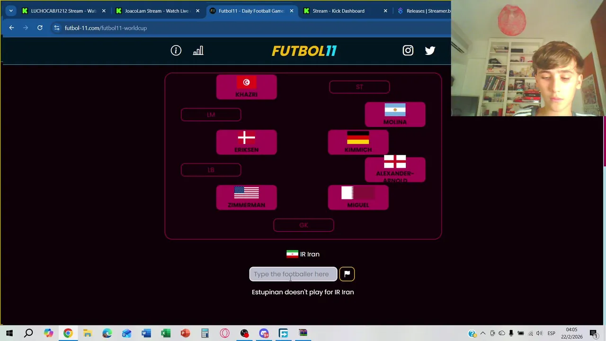Open the clock and date flyout
Screen dimensions: 606x341
[x=572, y=333]
